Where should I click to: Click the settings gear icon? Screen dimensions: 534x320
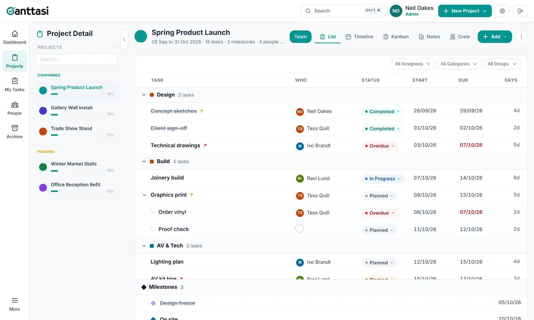coord(502,11)
